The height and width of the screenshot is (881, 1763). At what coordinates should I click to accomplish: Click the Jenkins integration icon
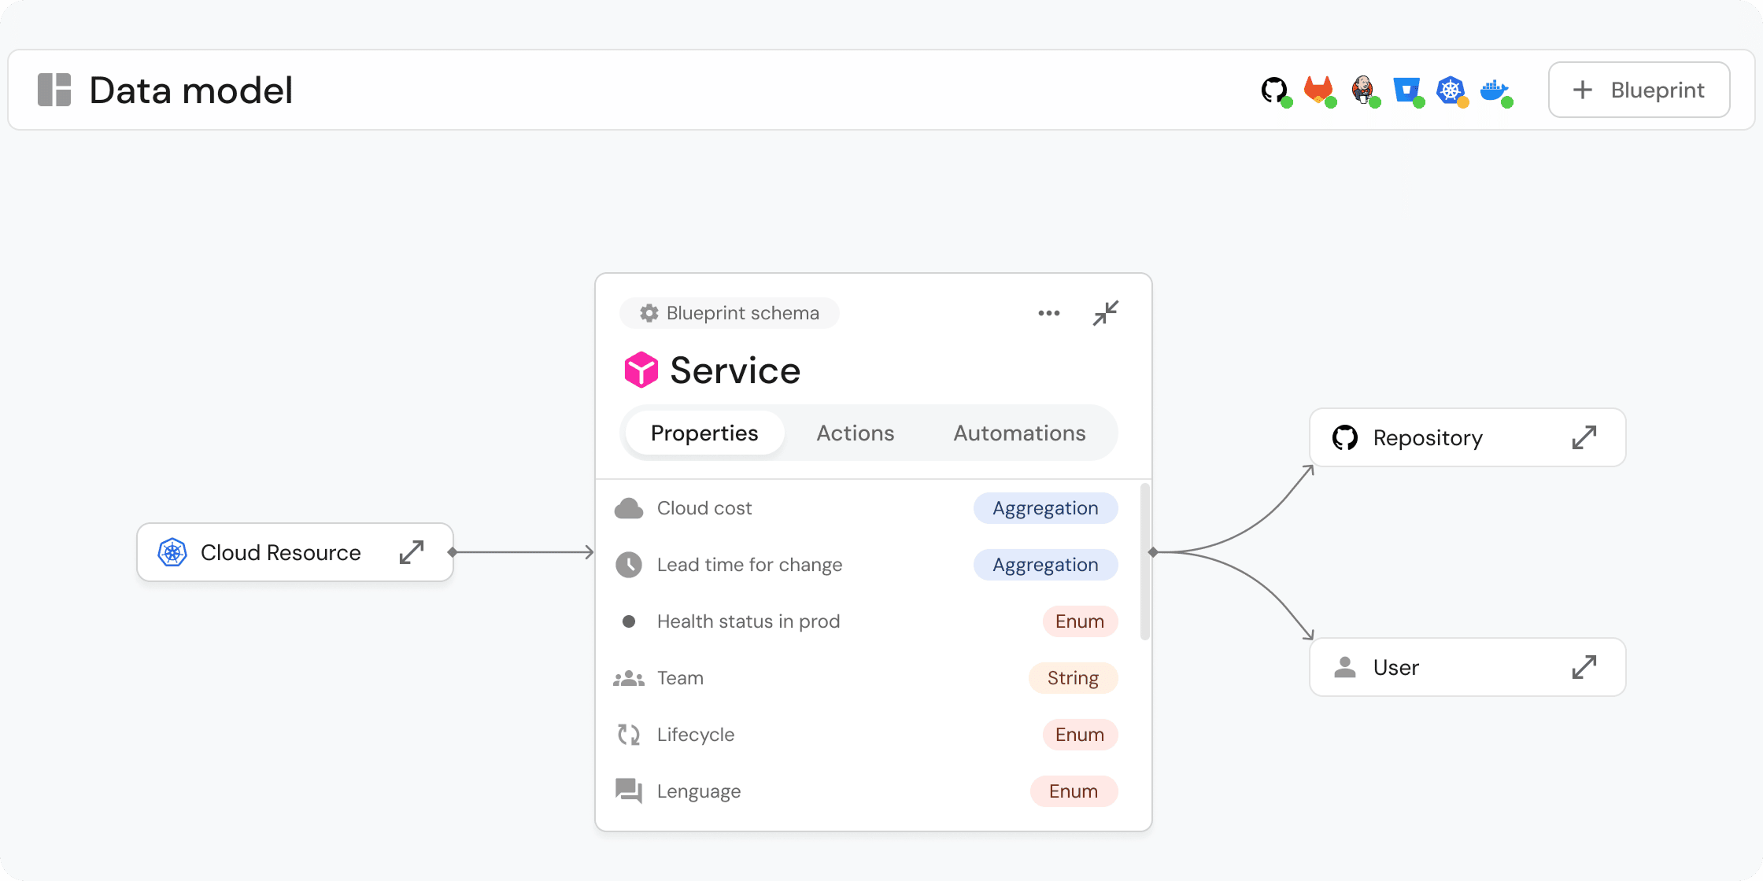tap(1362, 90)
